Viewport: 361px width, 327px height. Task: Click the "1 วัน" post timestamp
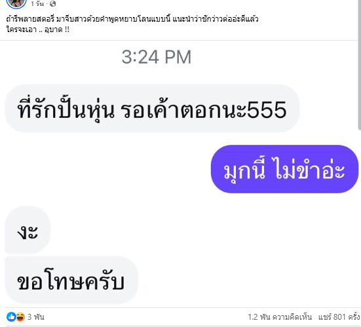[37, 4]
